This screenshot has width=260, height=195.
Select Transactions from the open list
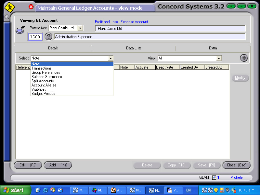[42, 68]
